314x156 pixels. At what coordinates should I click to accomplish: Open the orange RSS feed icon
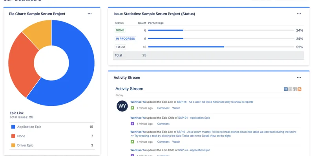click(x=299, y=89)
